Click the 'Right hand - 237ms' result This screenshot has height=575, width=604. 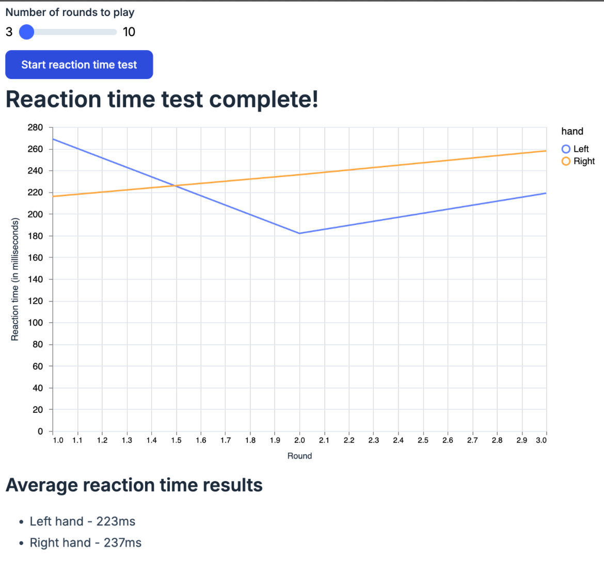(86, 543)
